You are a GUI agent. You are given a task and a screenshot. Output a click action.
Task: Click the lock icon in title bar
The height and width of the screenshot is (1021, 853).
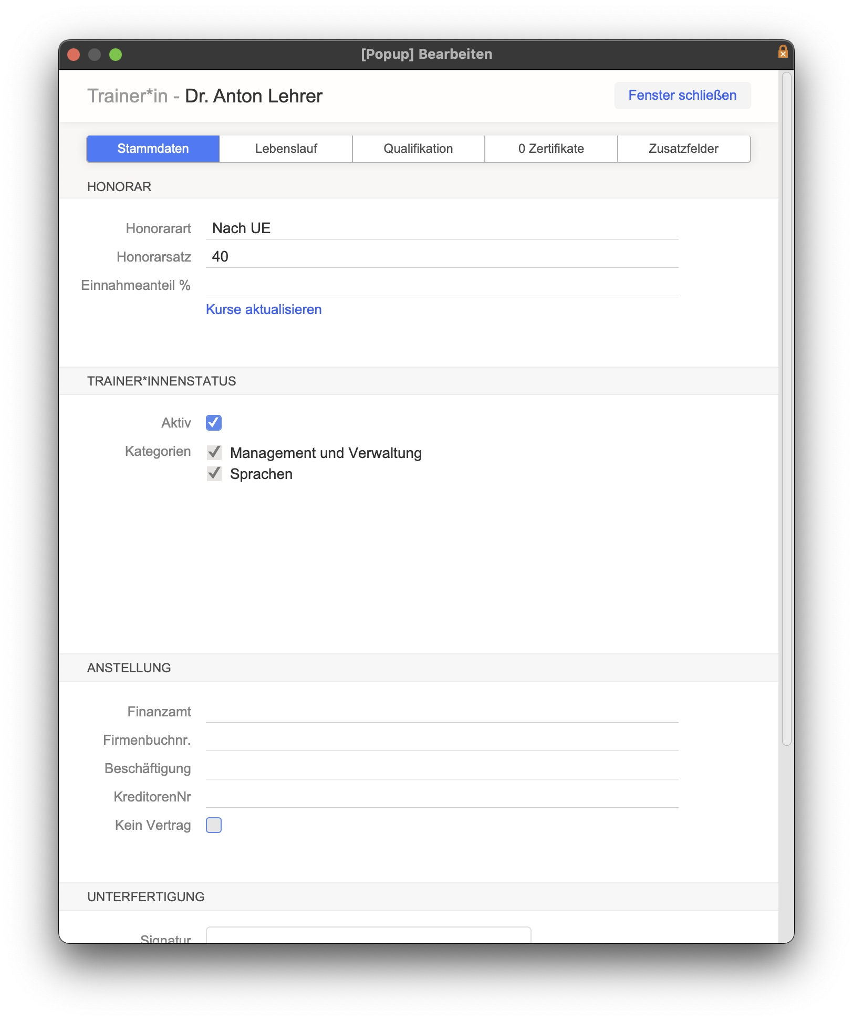pyautogui.click(x=782, y=52)
